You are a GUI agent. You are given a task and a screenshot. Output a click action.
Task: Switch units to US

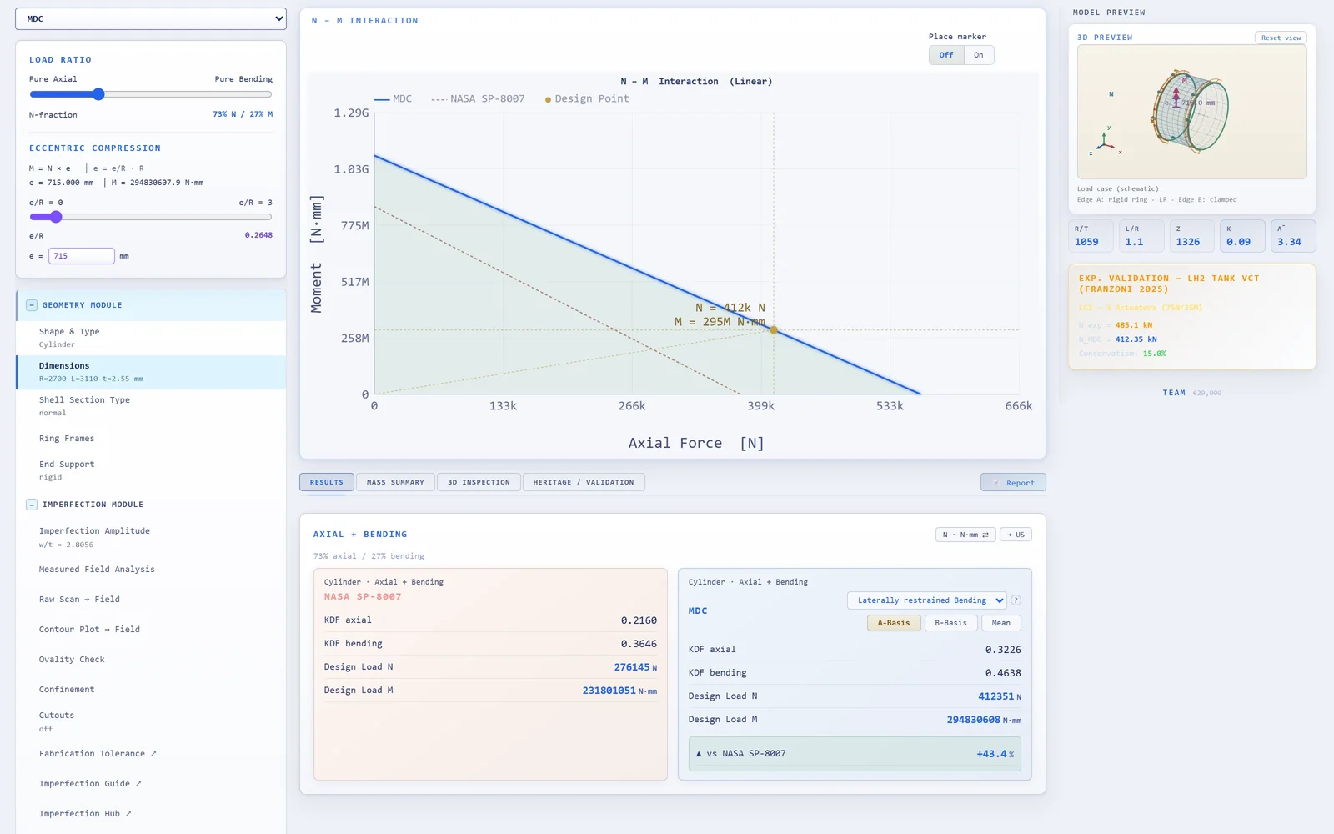tap(1016, 535)
